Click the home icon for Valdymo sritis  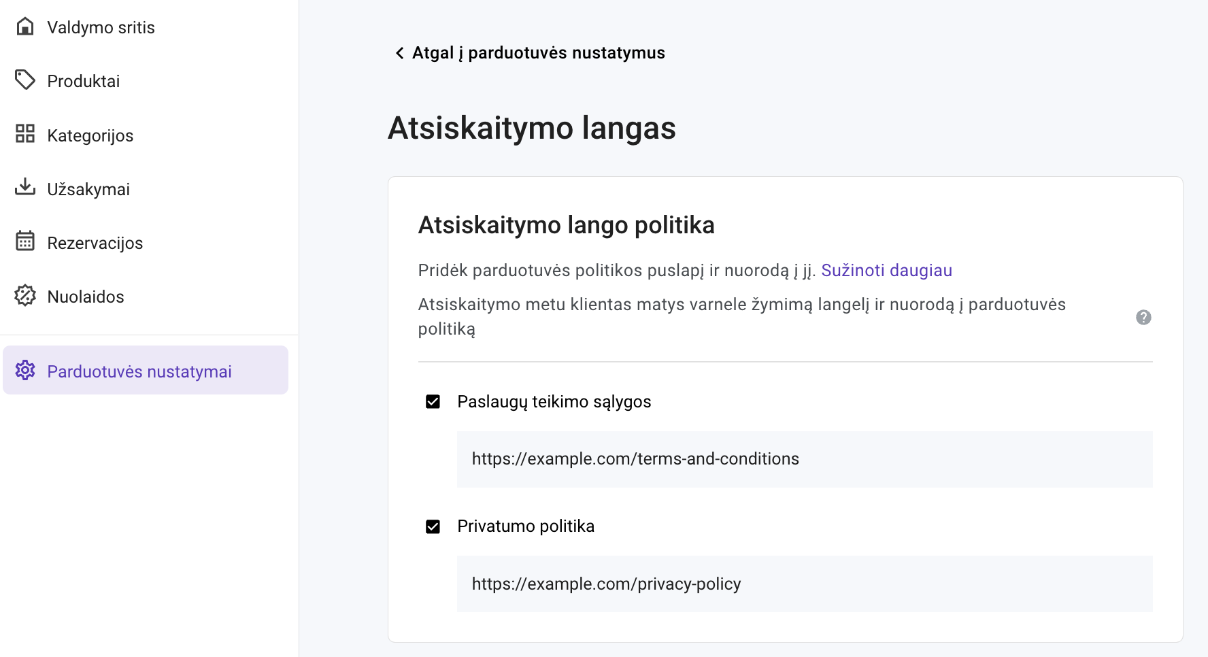pos(24,27)
